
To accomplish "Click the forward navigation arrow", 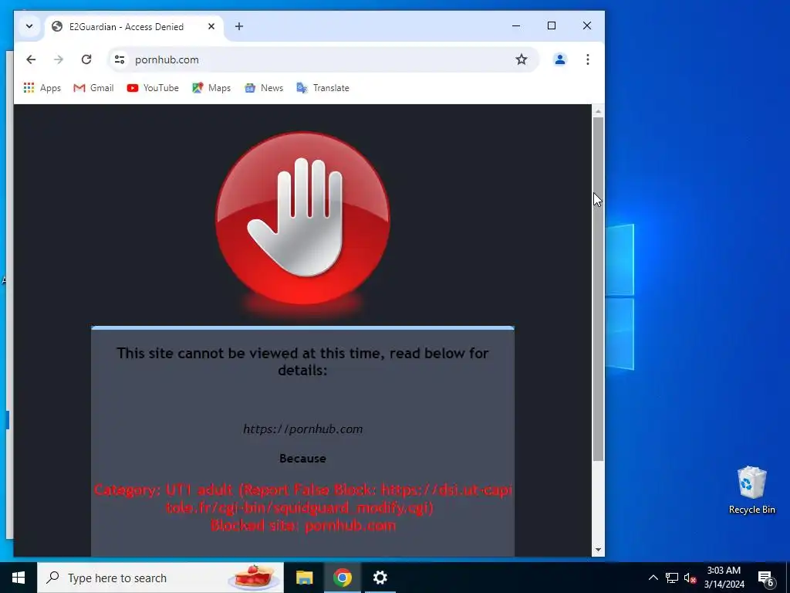I will pyautogui.click(x=59, y=59).
